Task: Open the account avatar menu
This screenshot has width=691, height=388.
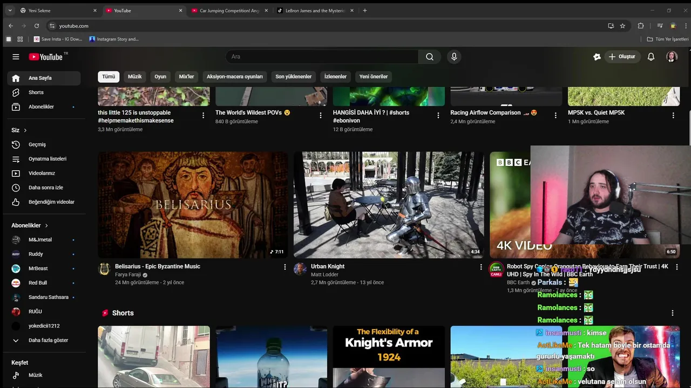Action: coord(672,57)
